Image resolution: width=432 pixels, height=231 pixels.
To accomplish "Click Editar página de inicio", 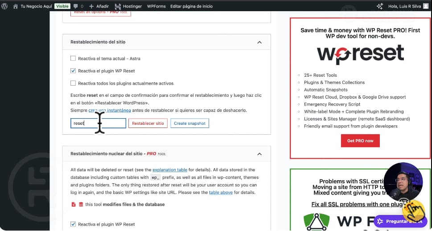I will (191, 6).
